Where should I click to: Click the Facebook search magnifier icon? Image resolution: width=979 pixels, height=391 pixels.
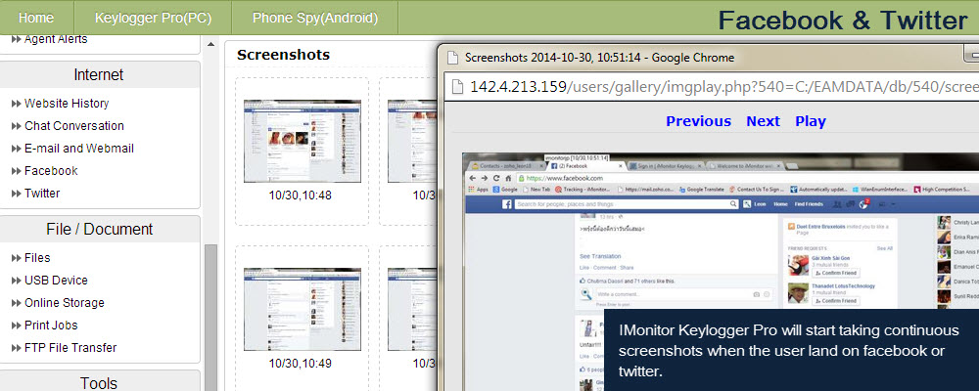pyautogui.click(x=734, y=204)
